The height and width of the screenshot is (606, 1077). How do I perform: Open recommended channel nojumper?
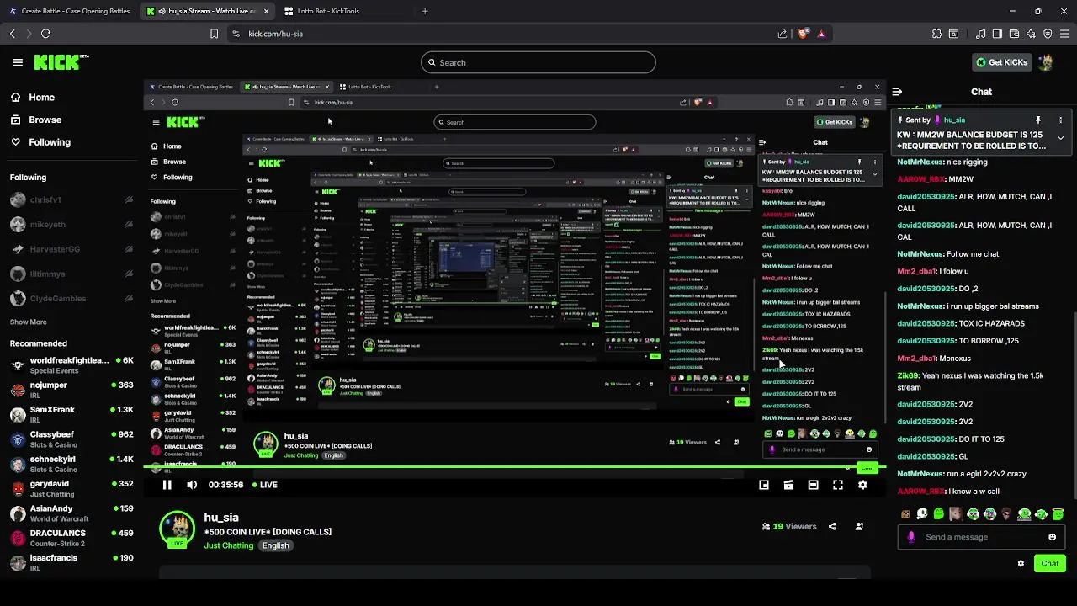click(72, 390)
